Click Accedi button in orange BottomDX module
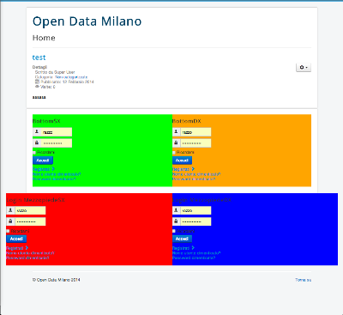This screenshot has height=315, width=343. [x=182, y=161]
